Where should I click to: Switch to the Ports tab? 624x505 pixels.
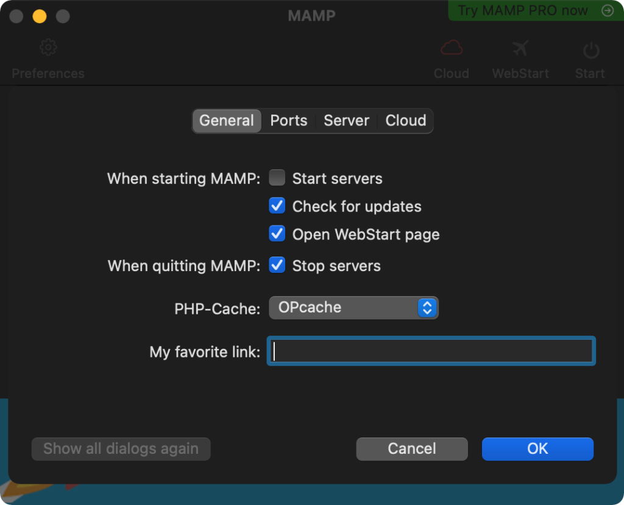[288, 121]
